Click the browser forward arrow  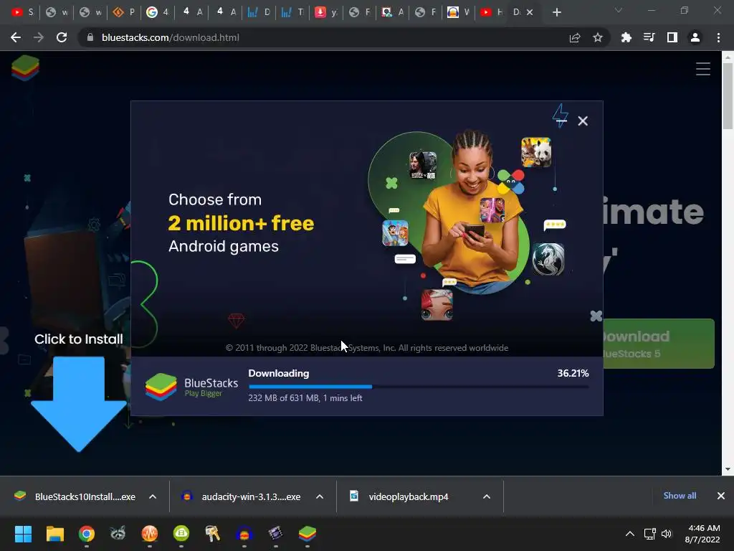39,37
